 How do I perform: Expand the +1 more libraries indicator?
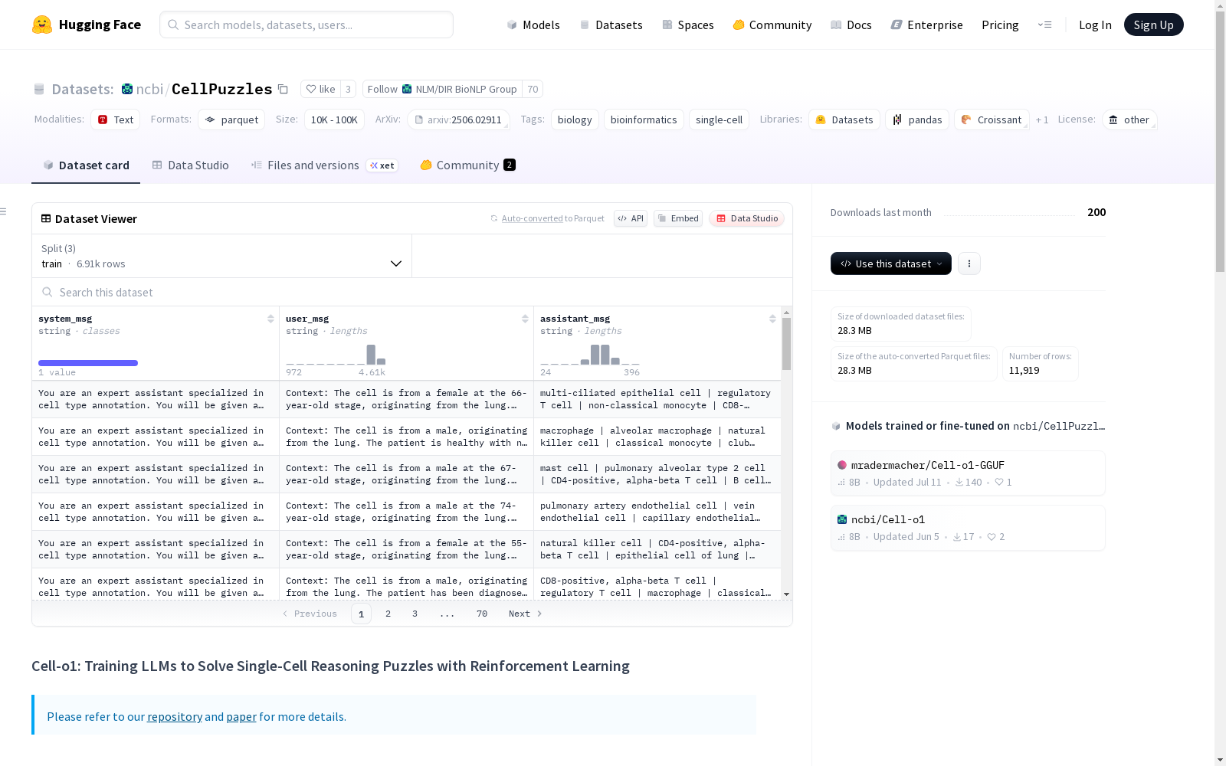click(x=1042, y=119)
